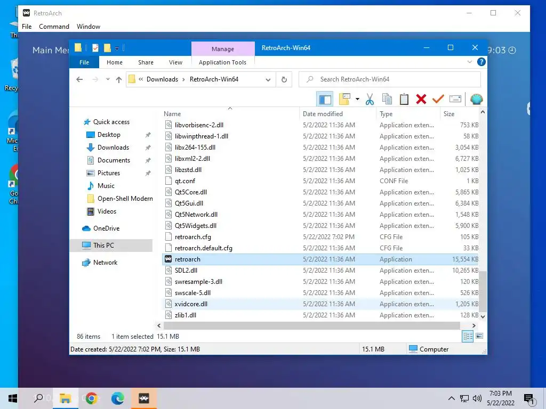Click the Explorer help question mark icon

click(481, 62)
